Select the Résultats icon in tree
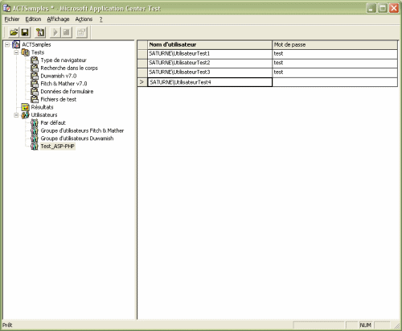The width and height of the screenshot is (402, 331). click(25, 107)
